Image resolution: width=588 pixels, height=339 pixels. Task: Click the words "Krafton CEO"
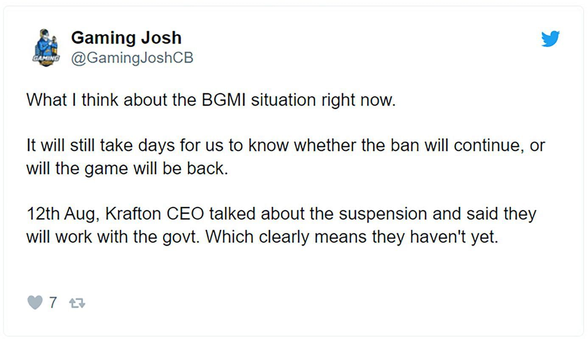coord(154,214)
